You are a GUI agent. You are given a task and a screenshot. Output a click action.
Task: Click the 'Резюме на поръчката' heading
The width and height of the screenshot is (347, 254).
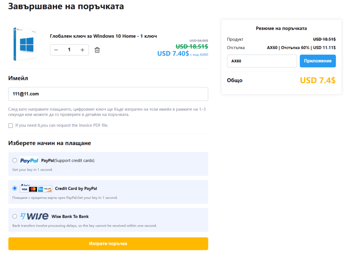(x=281, y=28)
